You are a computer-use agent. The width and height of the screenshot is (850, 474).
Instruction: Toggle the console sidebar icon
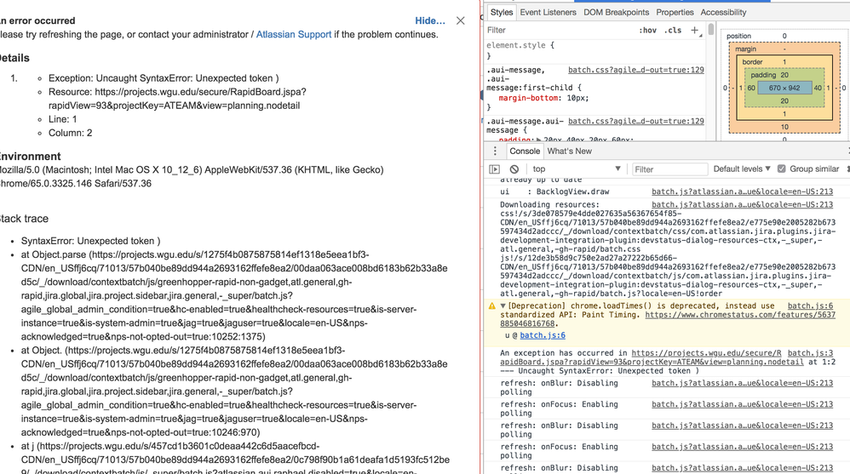tap(494, 169)
